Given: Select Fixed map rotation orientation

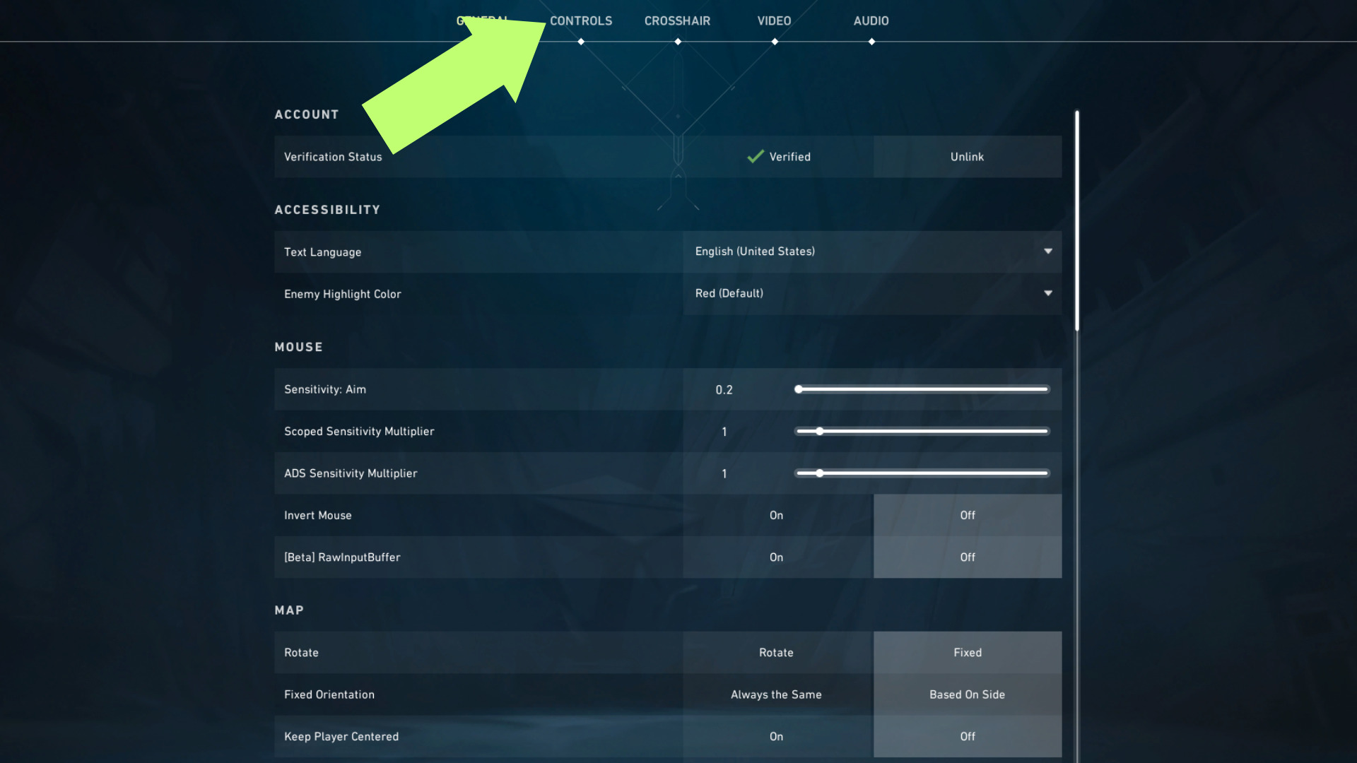Looking at the screenshot, I should click(x=966, y=652).
